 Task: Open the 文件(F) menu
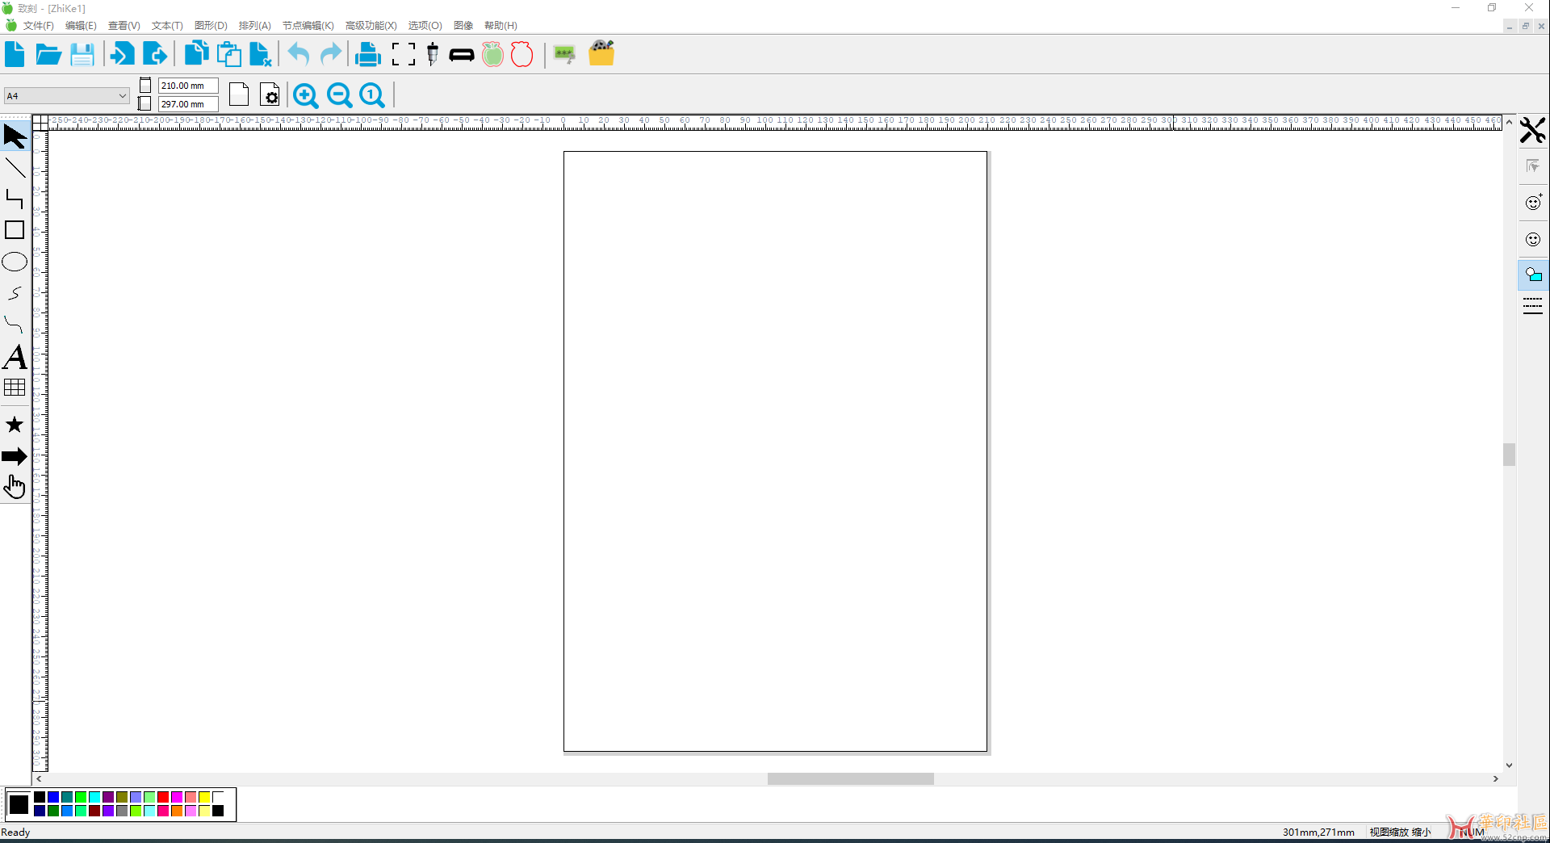[x=38, y=26]
